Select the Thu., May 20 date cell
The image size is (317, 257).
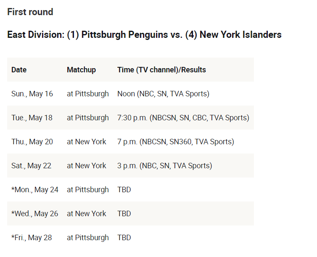pyautogui.click(x=32, y=142)
